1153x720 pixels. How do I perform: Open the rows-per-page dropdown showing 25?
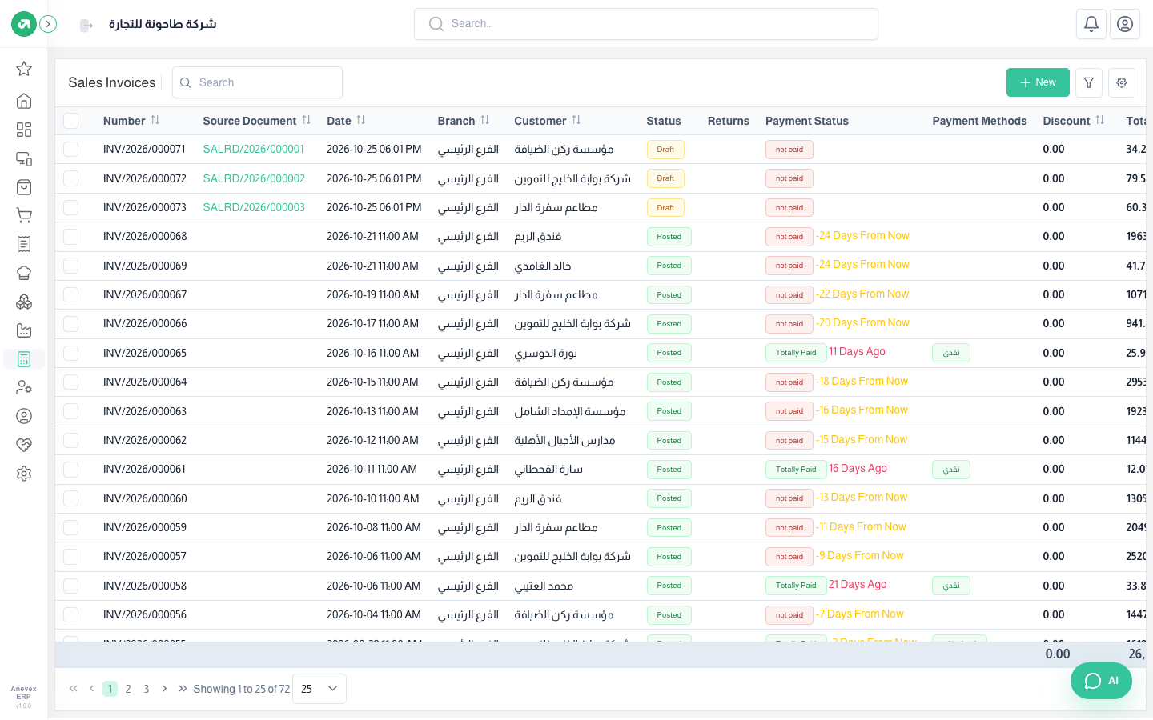[319, 689]
